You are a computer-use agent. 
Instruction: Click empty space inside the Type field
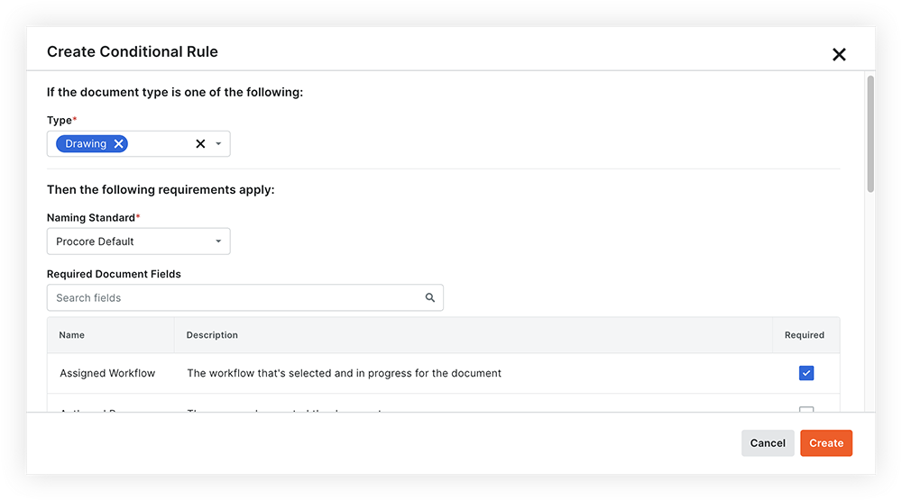click(x=161, y=144)
